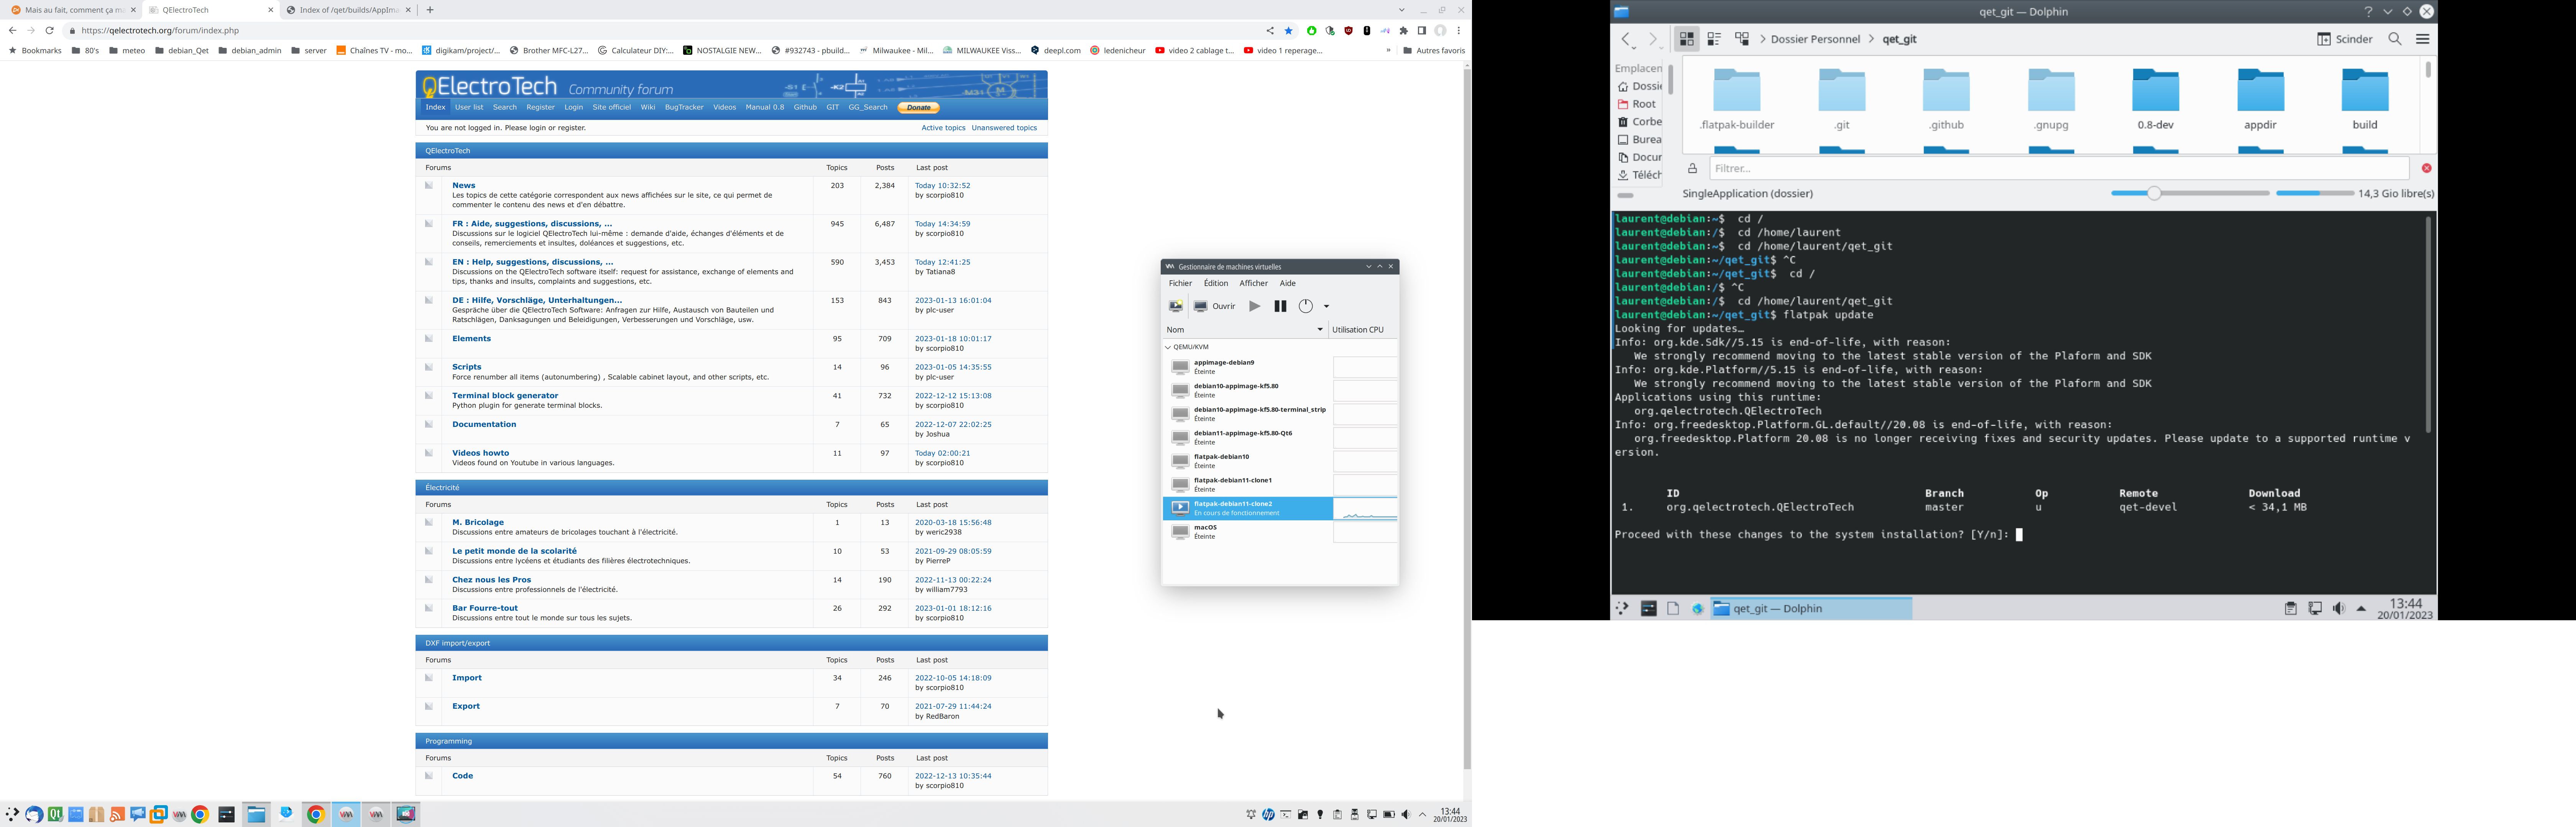
Task: Open Dolphin search
Action: point(2395,40)
